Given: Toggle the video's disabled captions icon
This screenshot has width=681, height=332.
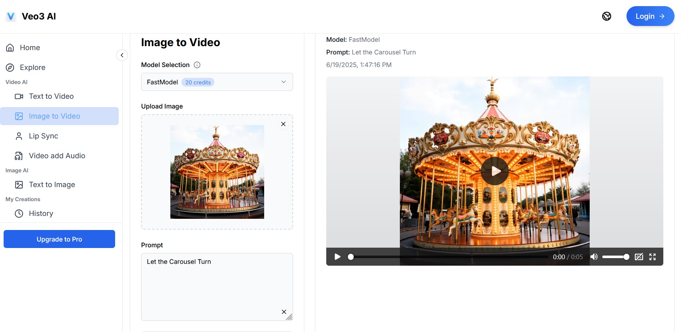Looking at the screenshot, I should pos(639,257).
